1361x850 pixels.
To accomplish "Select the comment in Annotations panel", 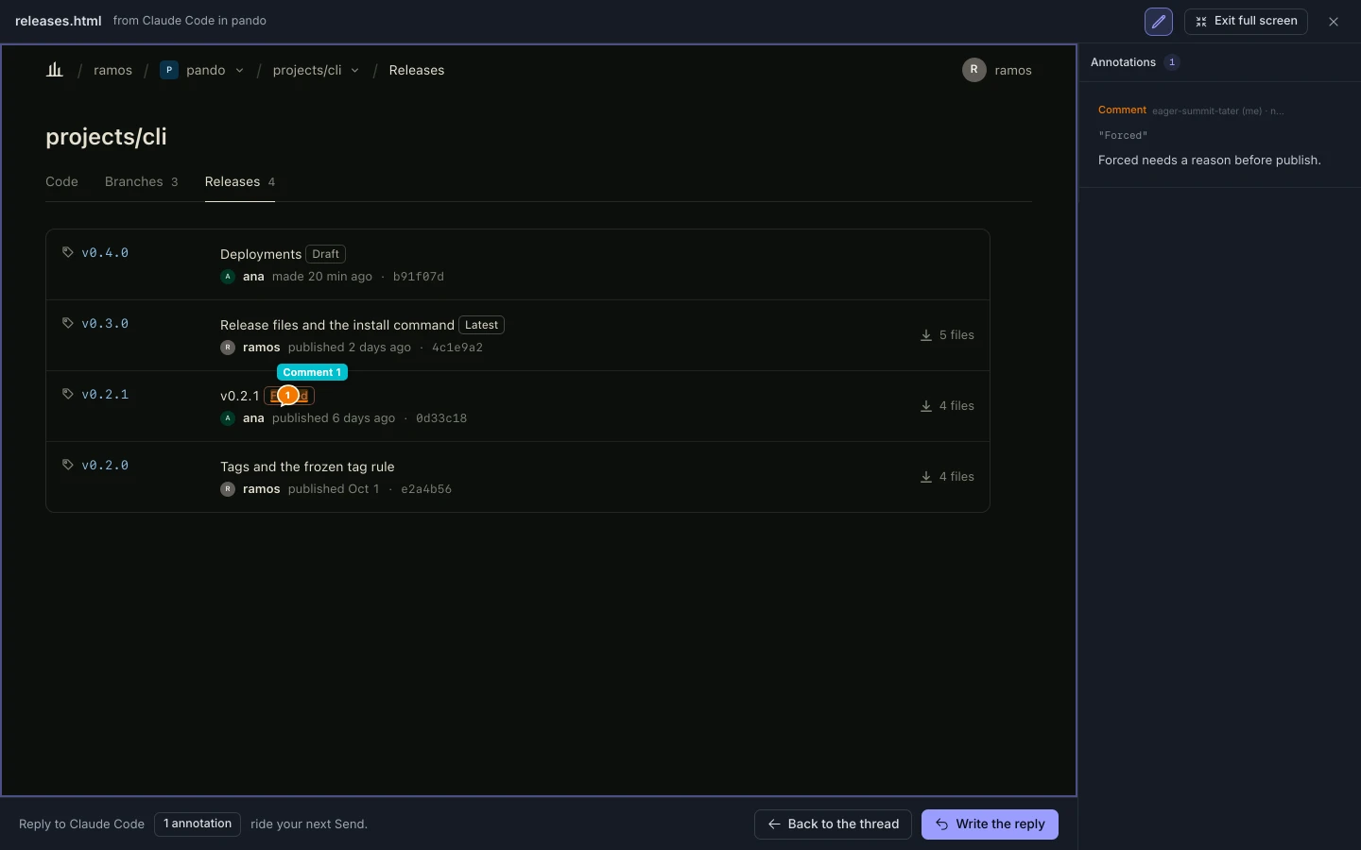I will [x=1220, y=135].
